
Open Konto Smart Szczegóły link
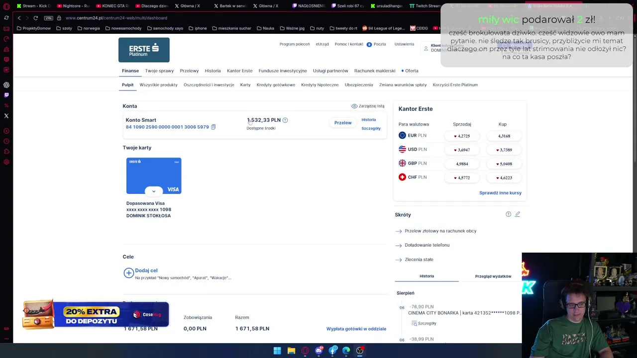(x=371, y=128)
